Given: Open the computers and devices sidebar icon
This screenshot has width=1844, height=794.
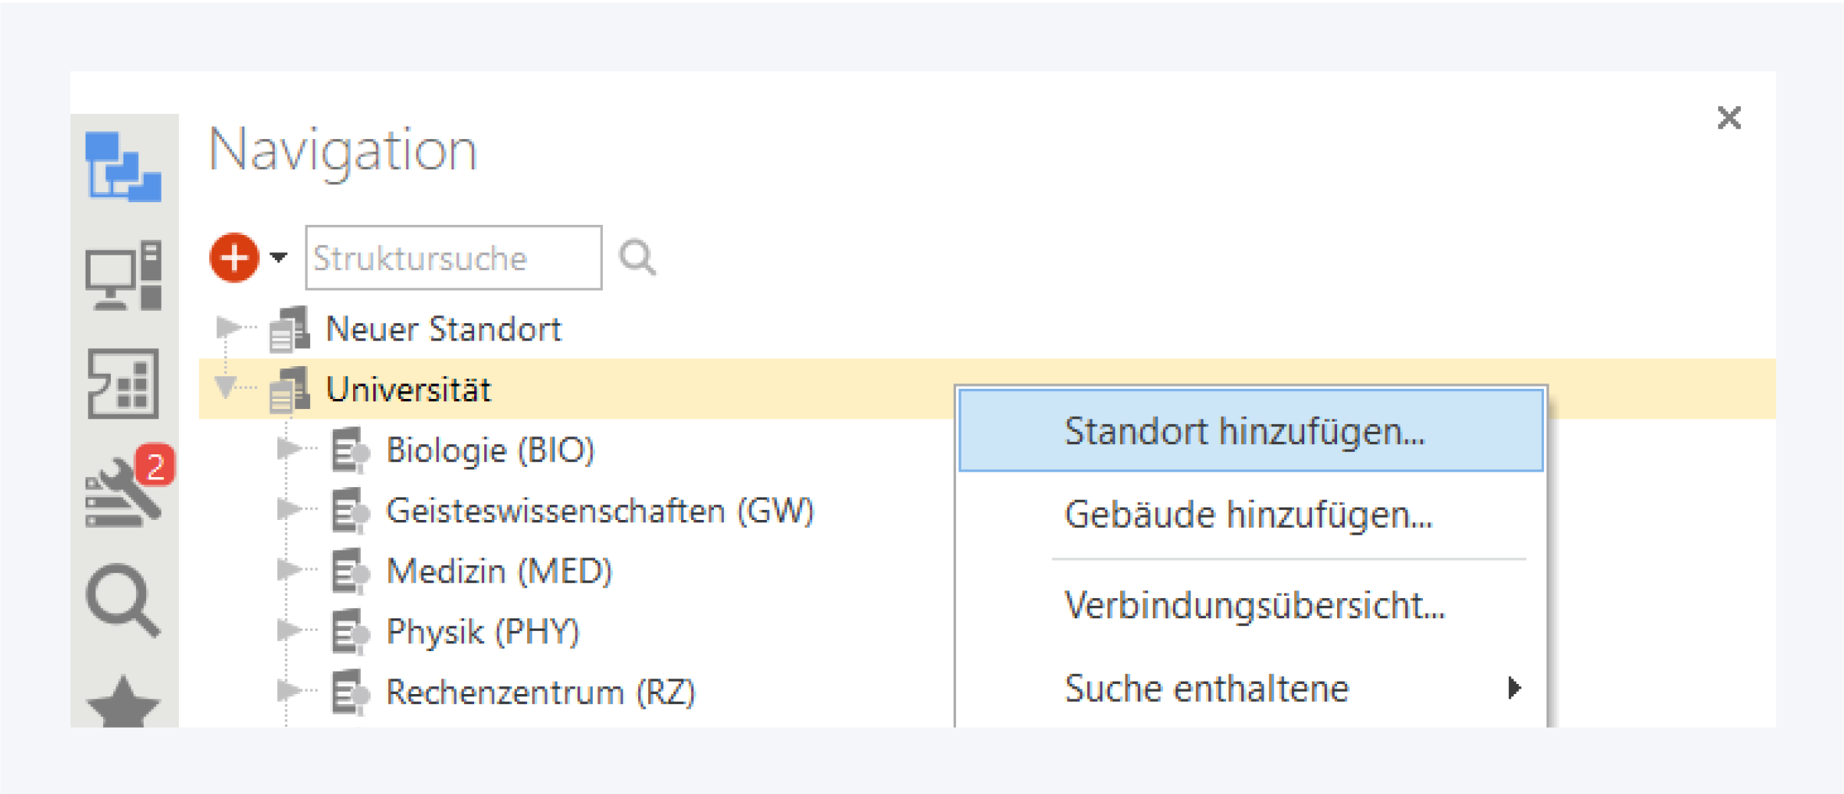Looking at the screenshot, I should tap(123, 276).
